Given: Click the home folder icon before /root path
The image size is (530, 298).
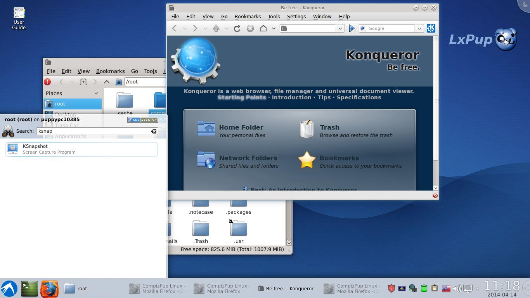Looking at the screenshot, I should click(x=119, y=82).
